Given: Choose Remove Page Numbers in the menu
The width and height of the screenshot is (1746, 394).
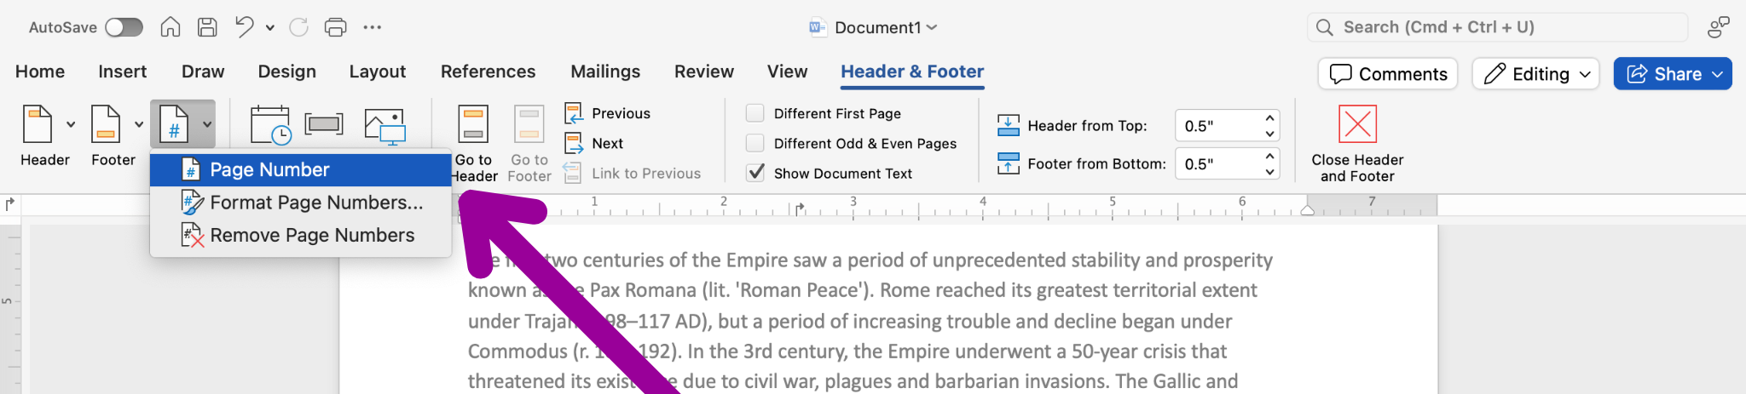Looking at the screenshot, I should coord(301,235).
